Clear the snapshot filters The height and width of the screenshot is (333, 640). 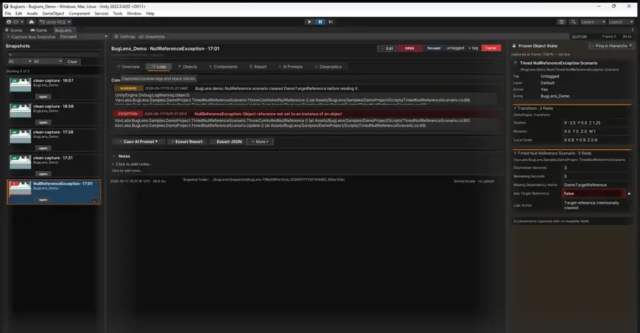(72, 61)
